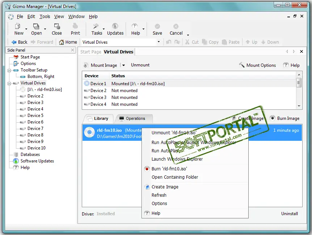Click the Back arrow button
Screen dimensions: 312x235
(14, 42)
